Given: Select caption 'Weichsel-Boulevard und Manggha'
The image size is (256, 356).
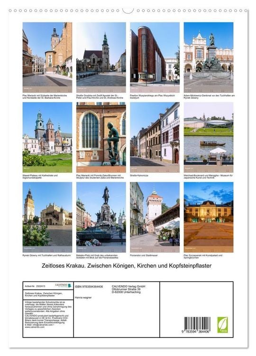Looking at the screenshot, I should pos(208,177).
